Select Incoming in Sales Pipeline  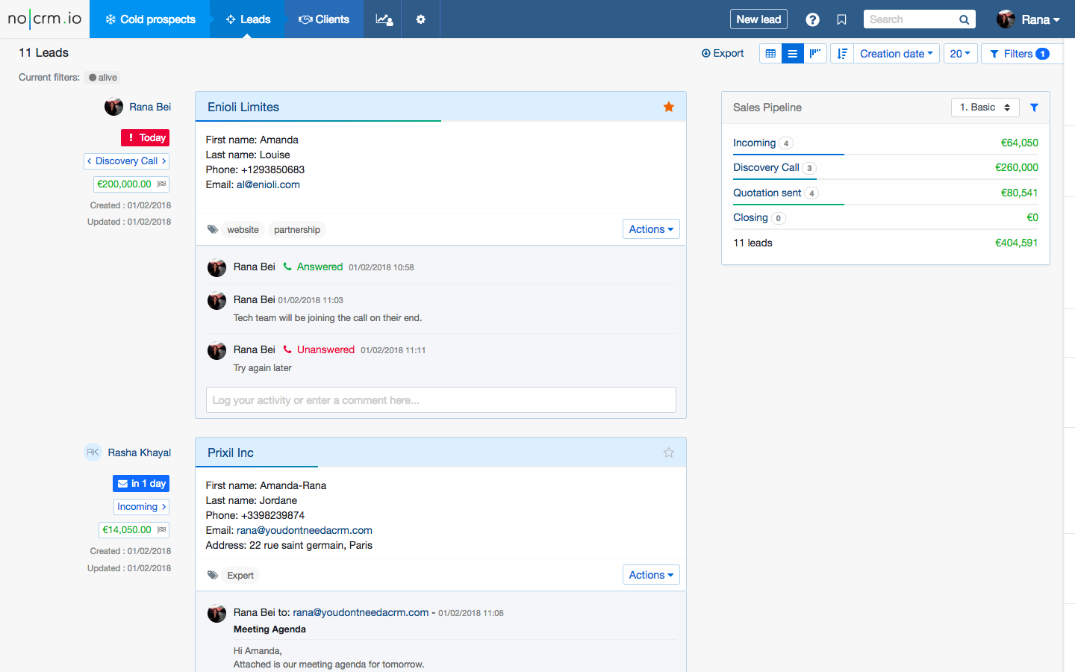pos(754,143)
